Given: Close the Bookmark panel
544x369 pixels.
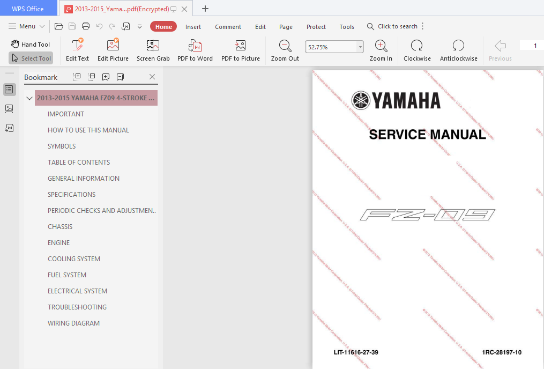Looking at the screenshot, I should 152,77.
